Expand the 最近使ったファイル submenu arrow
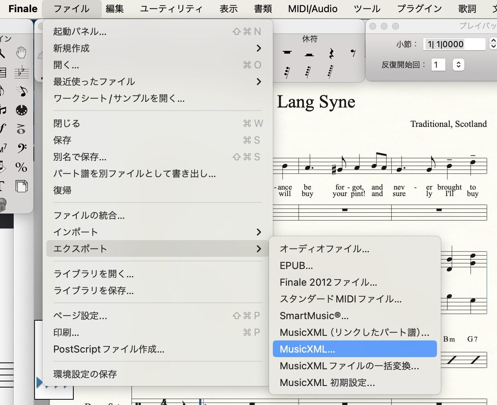Viewport: 497px width, 405px height. pos(259,82)
